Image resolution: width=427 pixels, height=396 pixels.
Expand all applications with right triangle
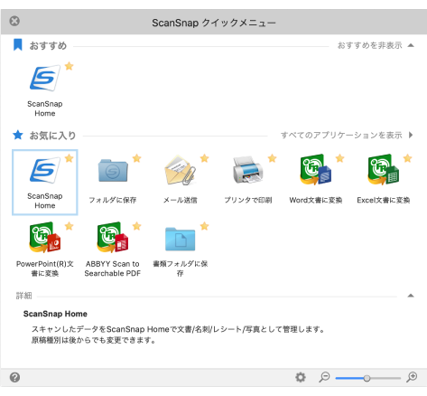coord(411,135)
